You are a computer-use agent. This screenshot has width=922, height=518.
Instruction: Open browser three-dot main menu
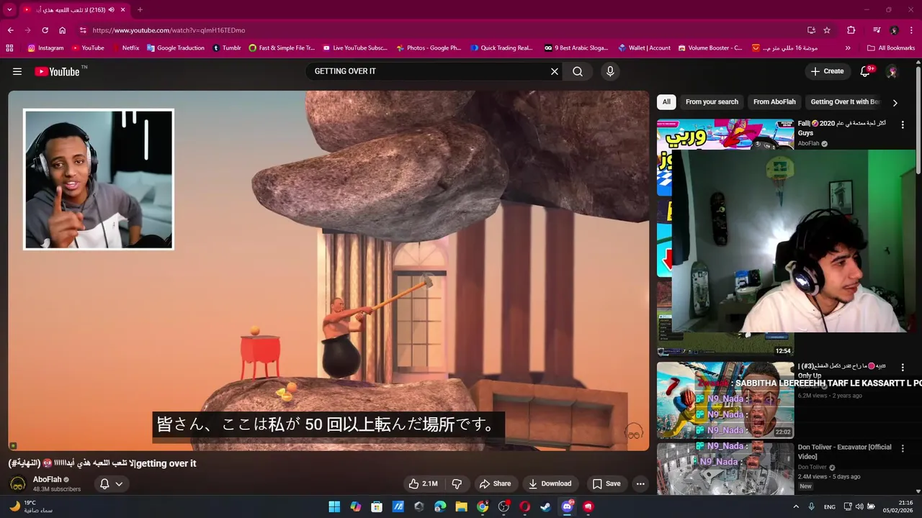pos(911,30)
